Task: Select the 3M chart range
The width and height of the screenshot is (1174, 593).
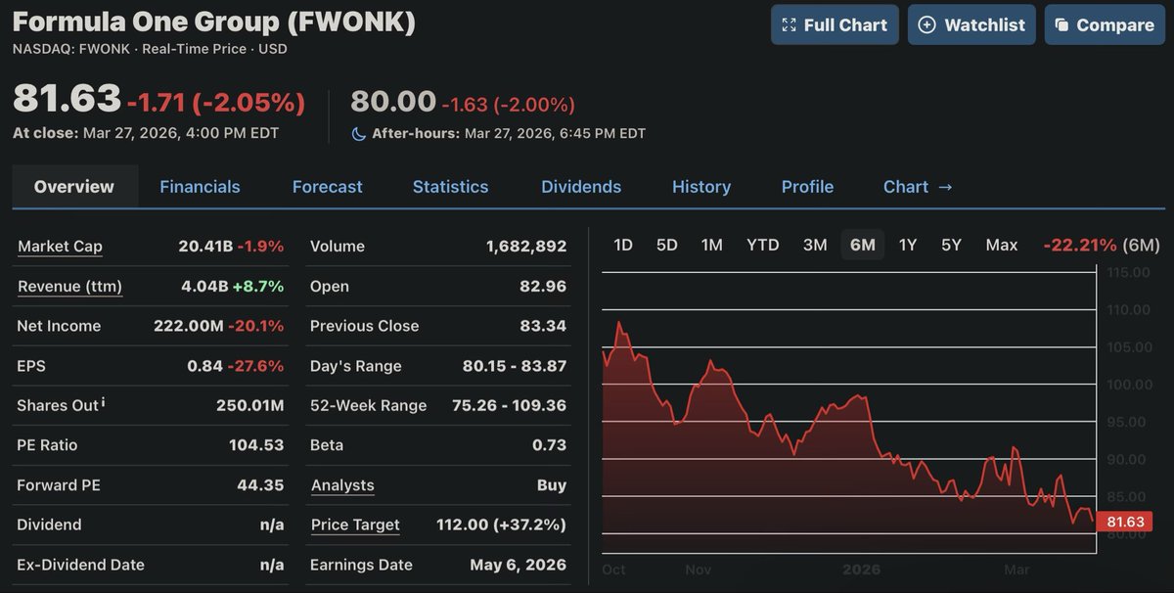Action: (815, 245)
